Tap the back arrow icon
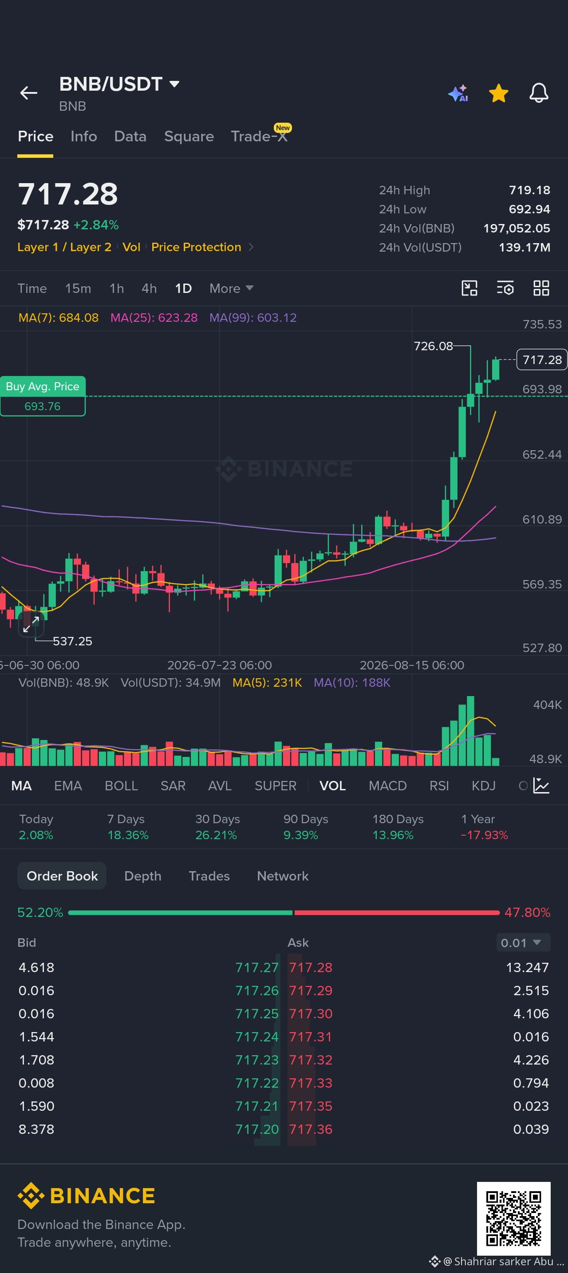 point(29,92)
